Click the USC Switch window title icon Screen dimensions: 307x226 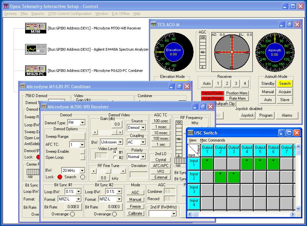pos(190,133)
